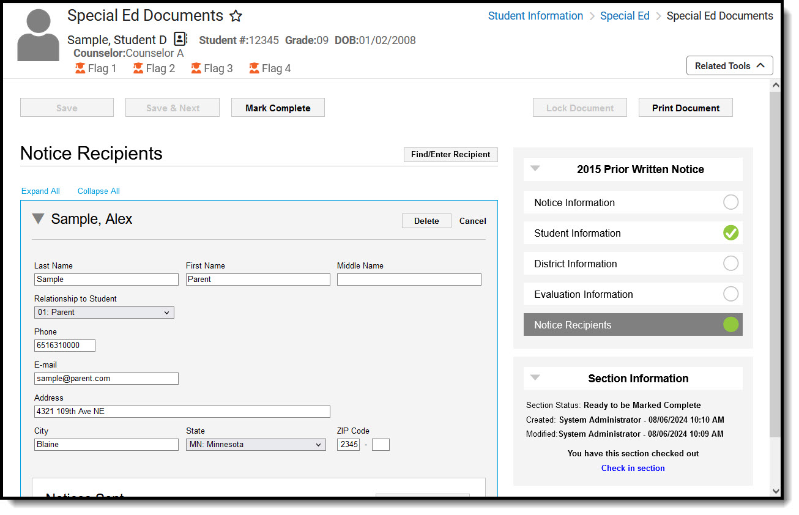Click into the City field
The width and height of the screenshot is (799, 515).
(106, 445)
